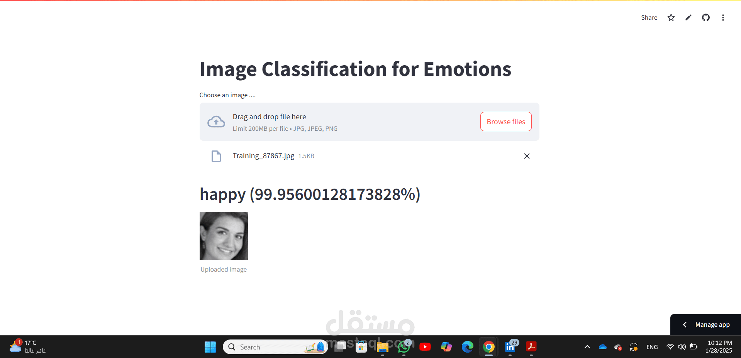The height and width of the screenshot is (358, 741).
Task: Click the Image Classification for Emotions title
Action: point(355,69)
